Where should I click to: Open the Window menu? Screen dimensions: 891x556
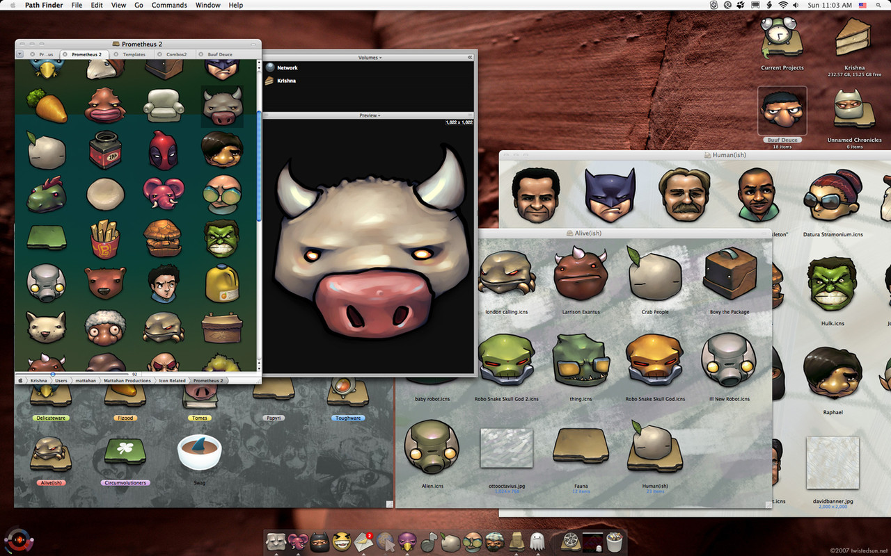[208, 5]
